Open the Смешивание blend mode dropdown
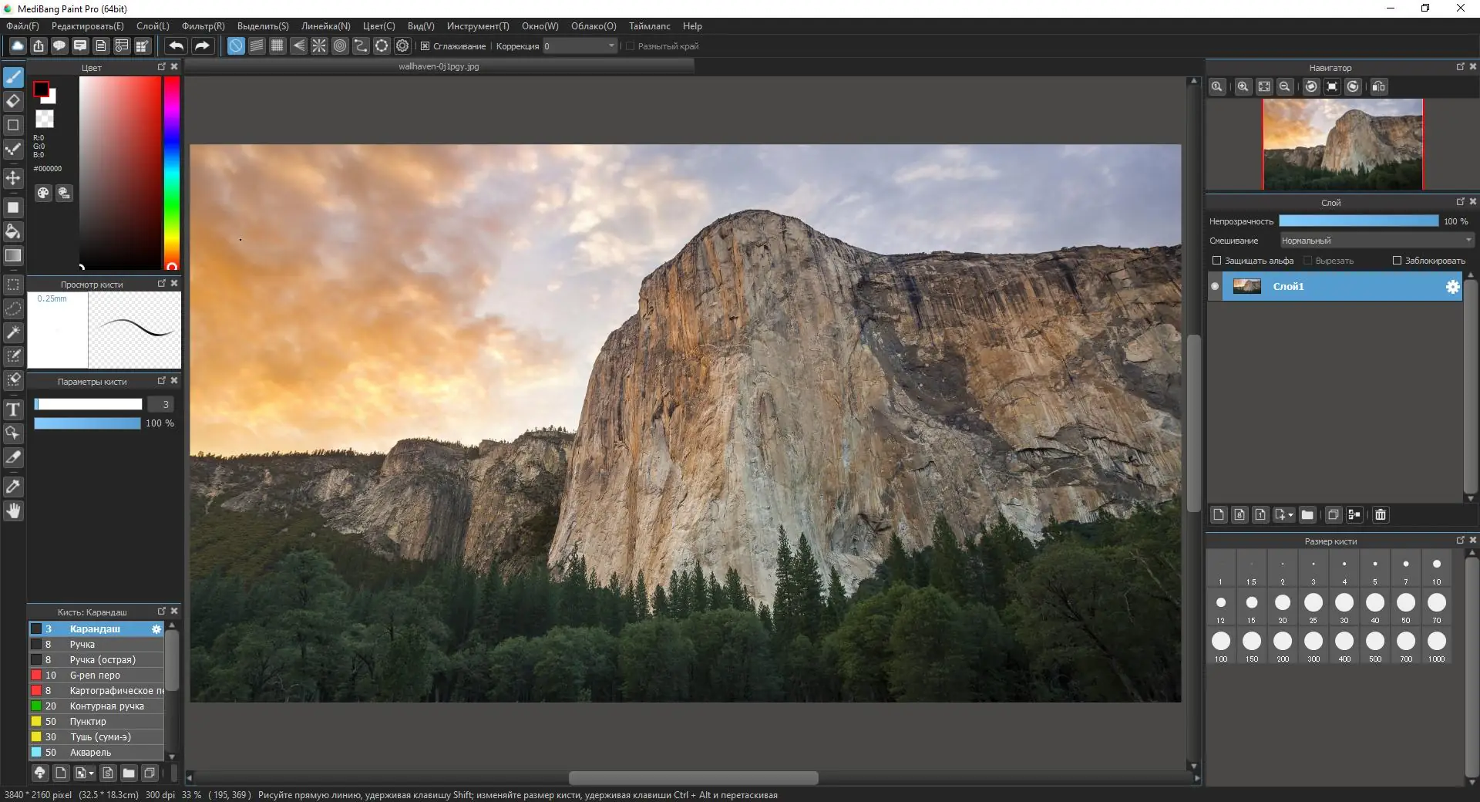This screenshot has height=802, width=1480. 1377,241
